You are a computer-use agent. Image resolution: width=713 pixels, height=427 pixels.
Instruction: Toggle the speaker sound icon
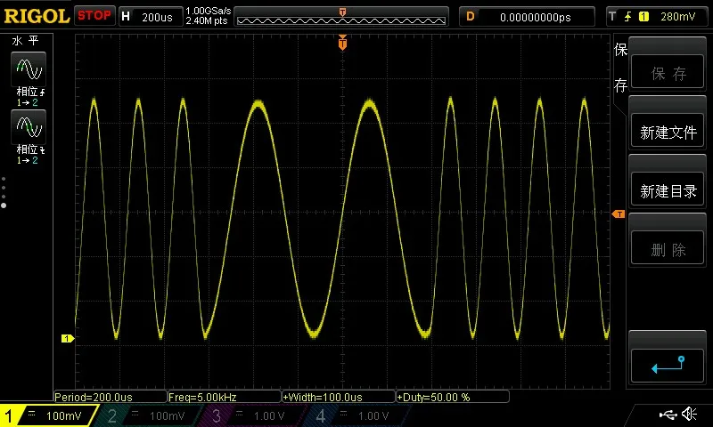pos(690,414)
